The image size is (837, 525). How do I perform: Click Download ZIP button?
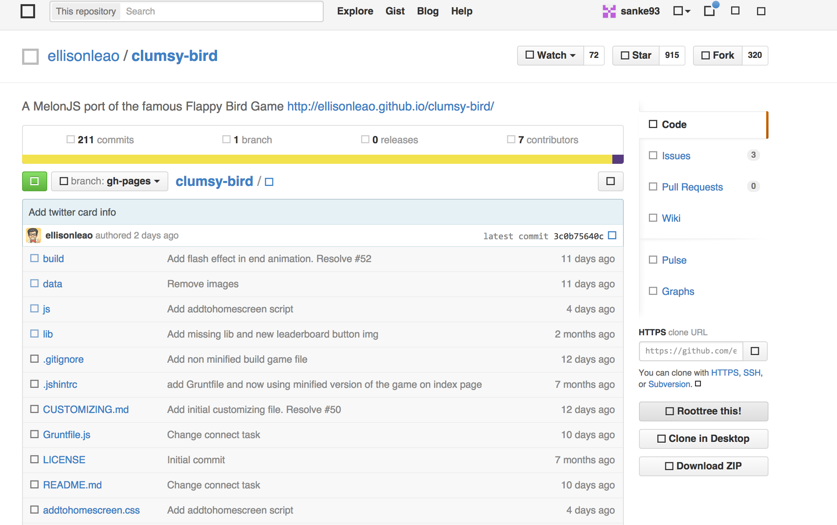(703, 466)
